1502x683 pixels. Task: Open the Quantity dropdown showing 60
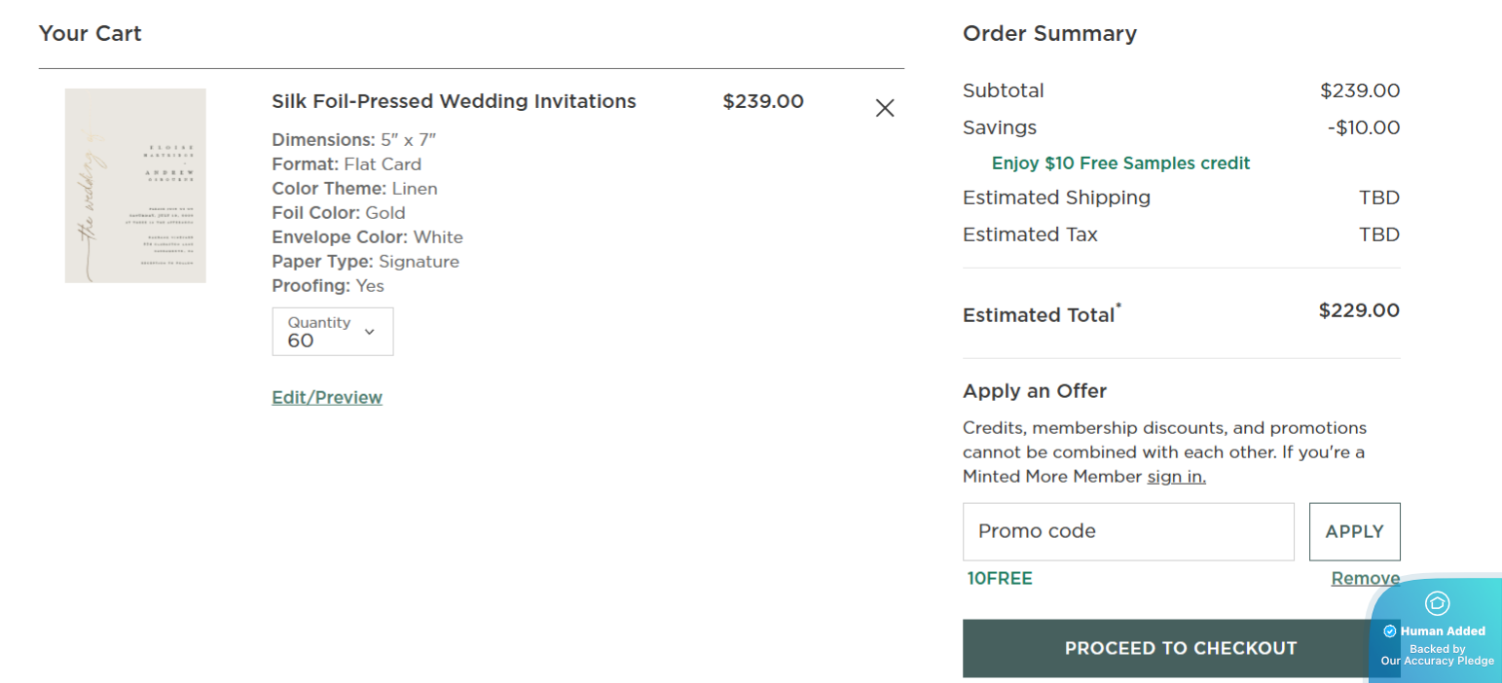coord(332,332)
